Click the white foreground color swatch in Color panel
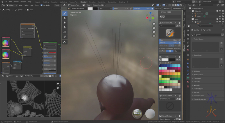 click(x=165, y=60)
